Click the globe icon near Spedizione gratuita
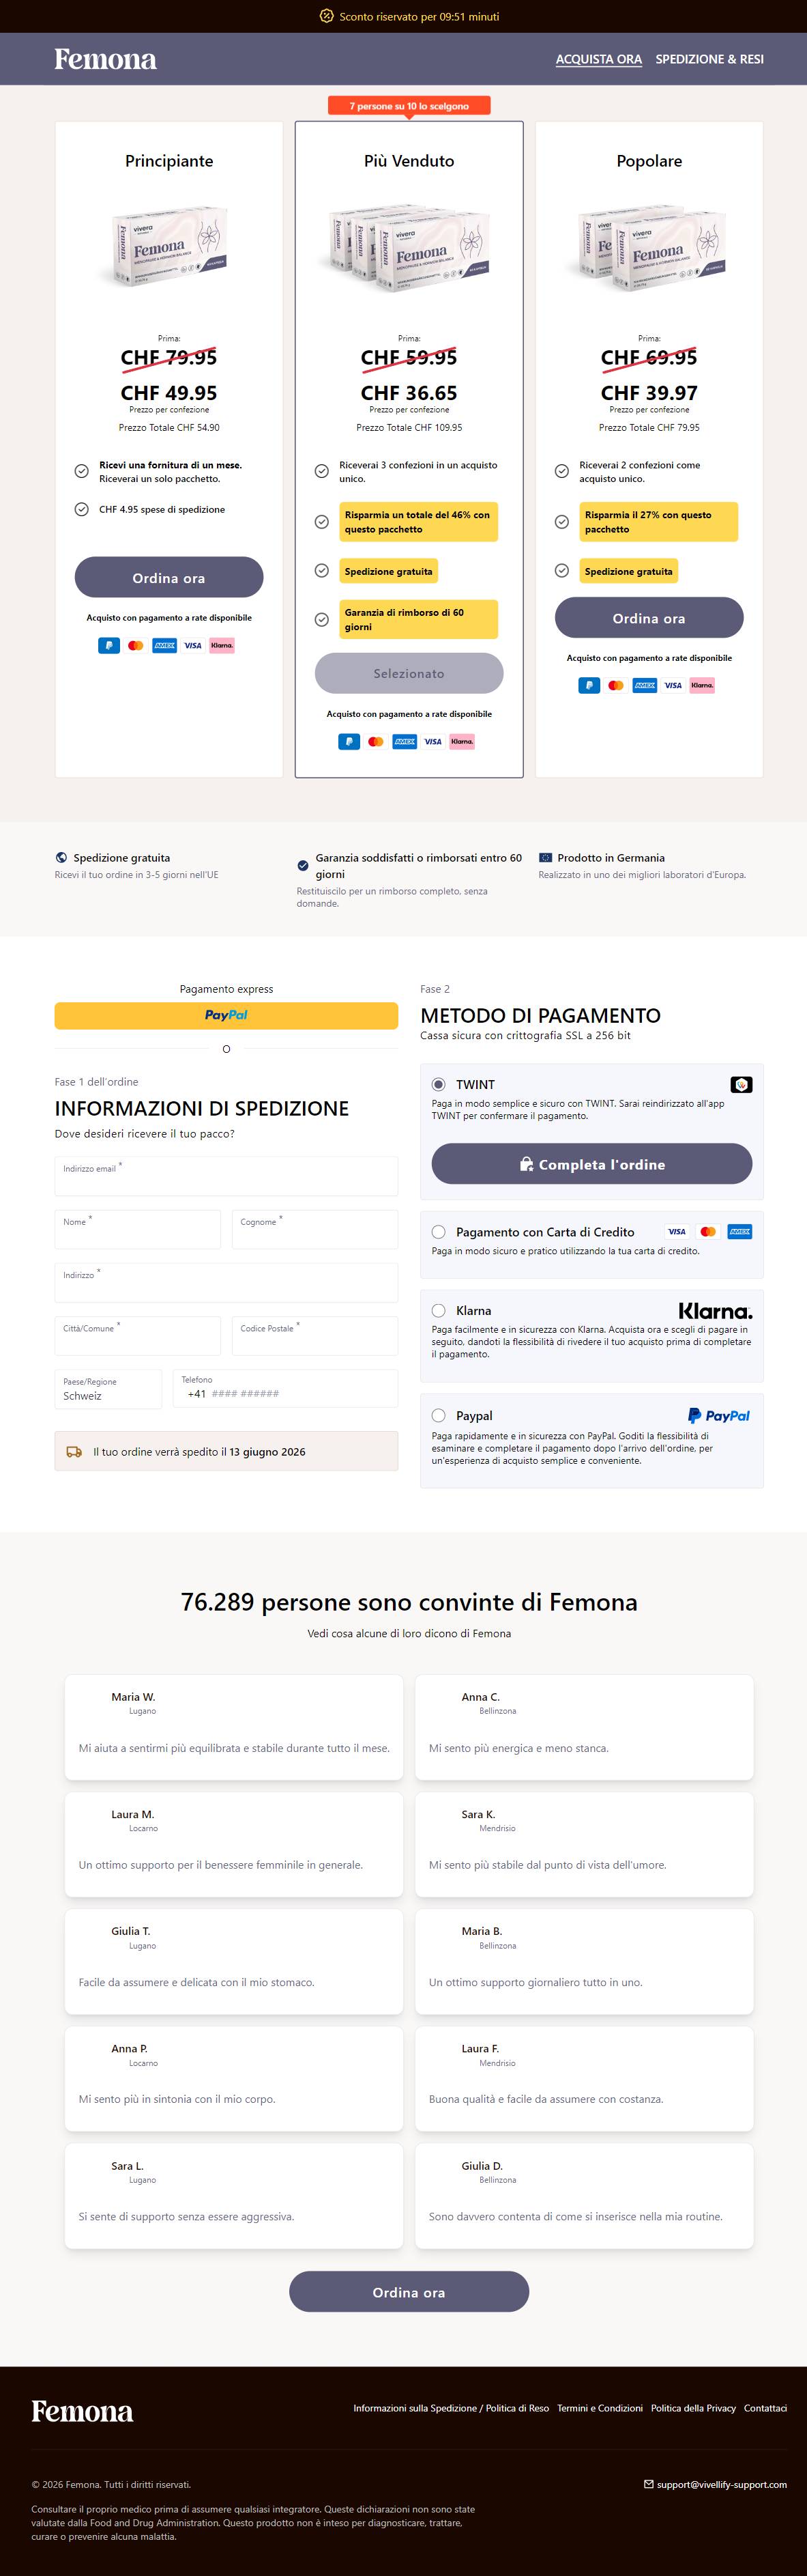The height and width of the screenshot is (2576, 807). (x=61, y=858)
